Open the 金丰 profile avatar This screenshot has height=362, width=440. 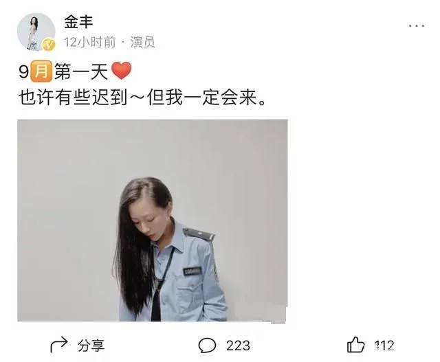click(36, 32)
